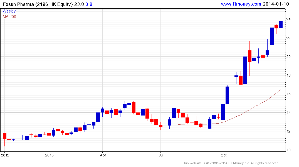Click the 20 price axis label
Viewport: 299px width, 167px height.
point(288,57)
